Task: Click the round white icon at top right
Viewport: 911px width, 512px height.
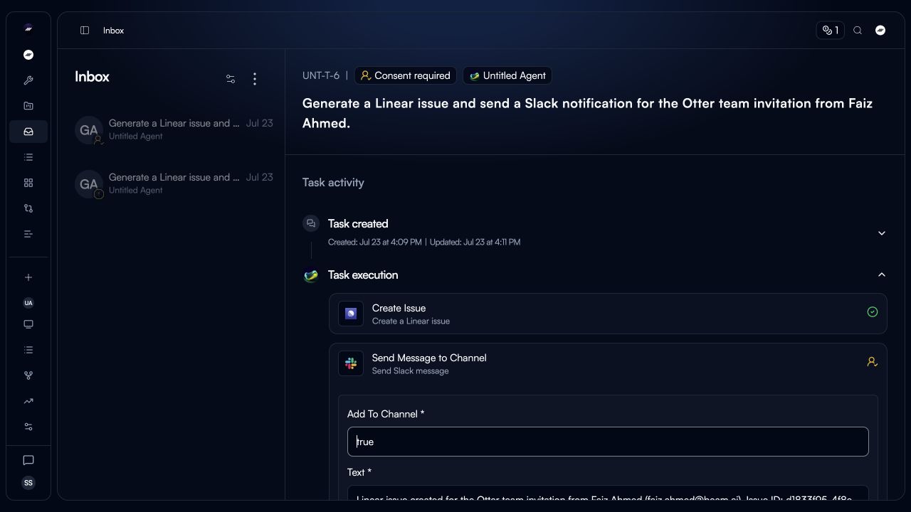Action: pos(880,31)
